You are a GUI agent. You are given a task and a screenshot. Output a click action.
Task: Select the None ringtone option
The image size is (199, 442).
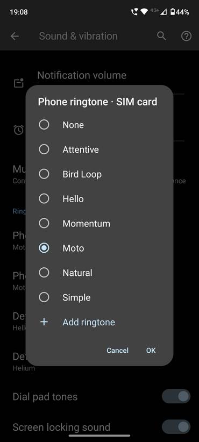(99, 125)
